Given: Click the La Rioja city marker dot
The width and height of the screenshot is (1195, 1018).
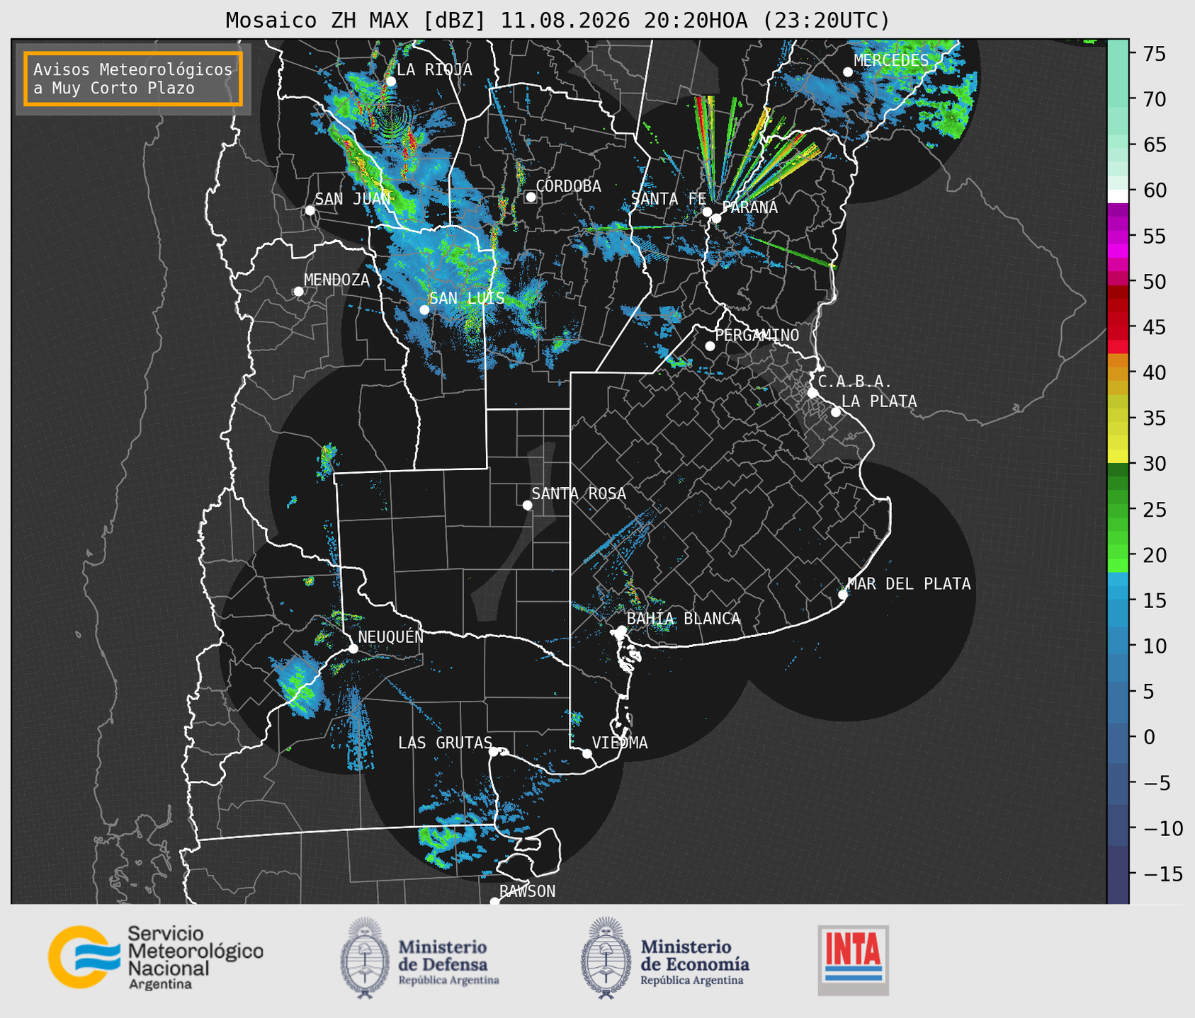Looking at the screenshot, I should [x=390, y=81].
